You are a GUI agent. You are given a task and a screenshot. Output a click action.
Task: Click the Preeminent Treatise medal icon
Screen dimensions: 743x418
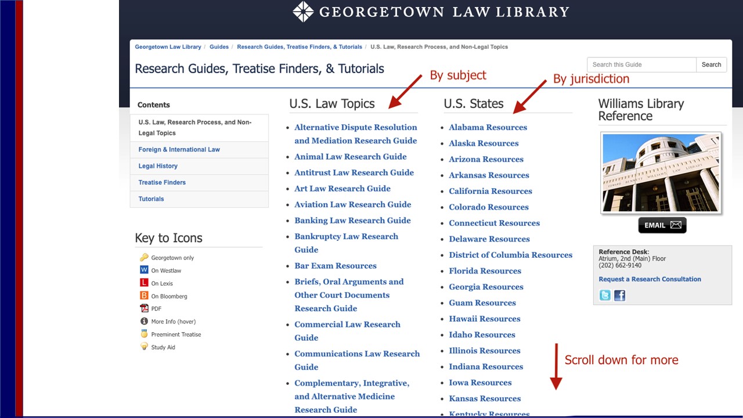(144, 334)
